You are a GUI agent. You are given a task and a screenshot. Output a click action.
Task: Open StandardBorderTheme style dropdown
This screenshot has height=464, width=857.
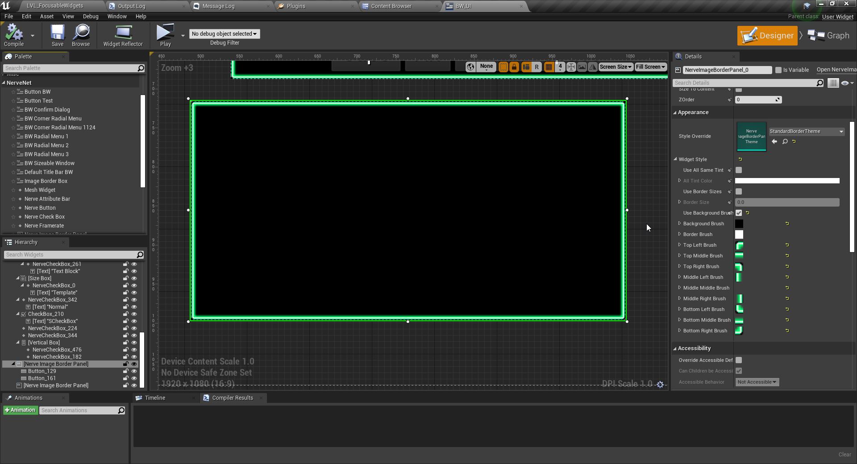coord(806,132)
